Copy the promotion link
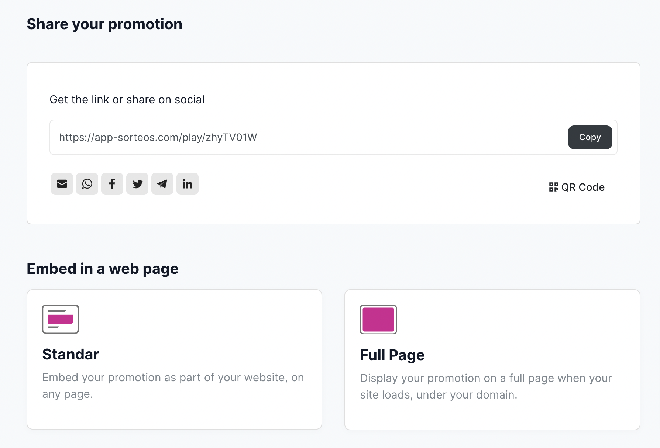 point(590,137)
